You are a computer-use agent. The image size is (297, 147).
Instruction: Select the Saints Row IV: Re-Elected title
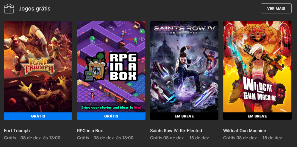click(176, 131)
